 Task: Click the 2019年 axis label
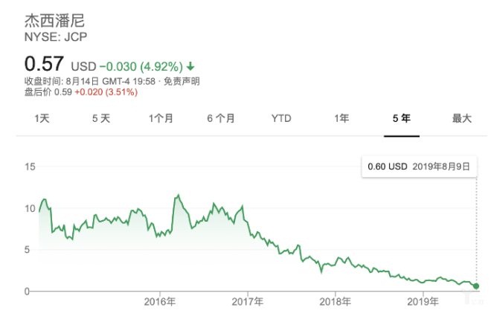[423, 301]
